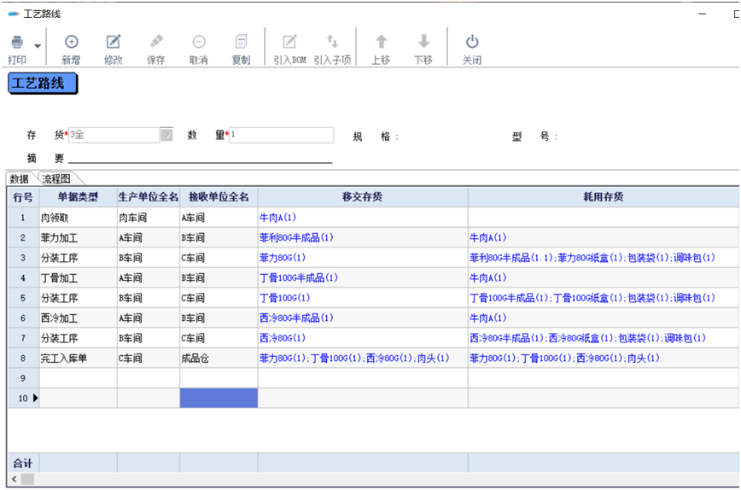Click the 合计 total row label
Image resolution: width=741 pixels, height=490 pixels.
point(23,463)
